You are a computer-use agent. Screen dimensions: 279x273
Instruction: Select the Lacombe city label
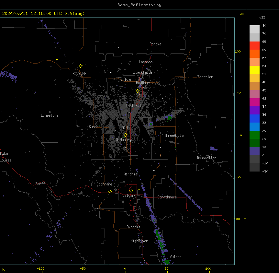146,62
